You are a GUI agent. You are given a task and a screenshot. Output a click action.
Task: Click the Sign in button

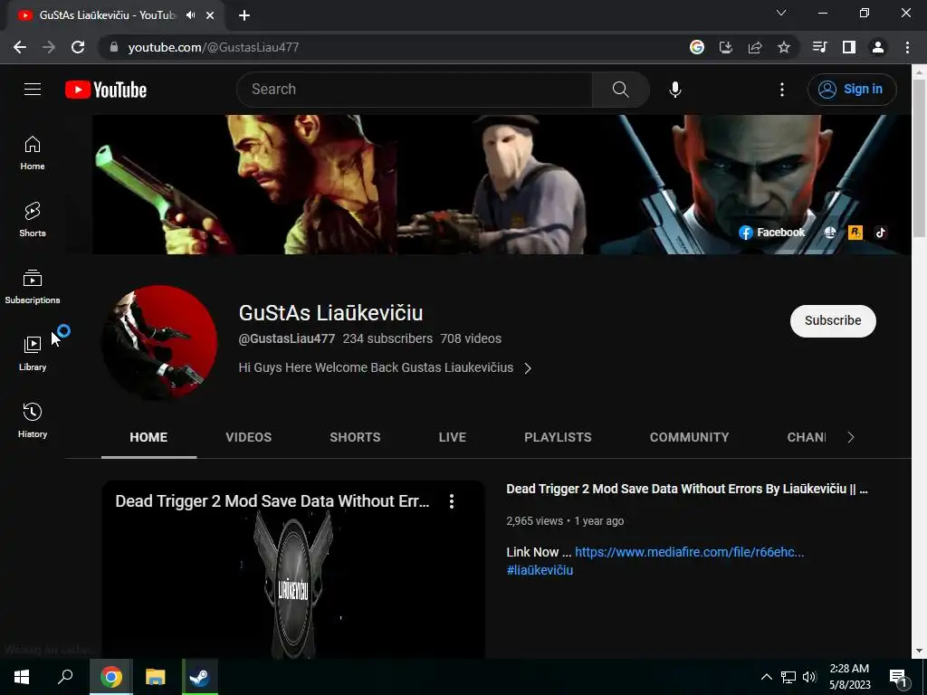(852, 90)
